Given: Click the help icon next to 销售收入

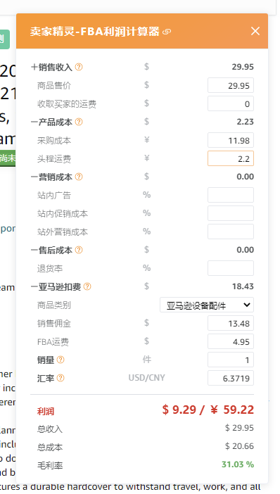Looking at the screenshot, I should [x=79, y=67].
